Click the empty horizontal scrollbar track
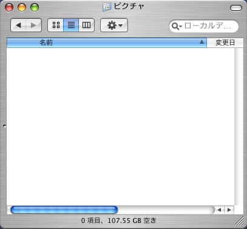The image size is (247, 229). 166,210
